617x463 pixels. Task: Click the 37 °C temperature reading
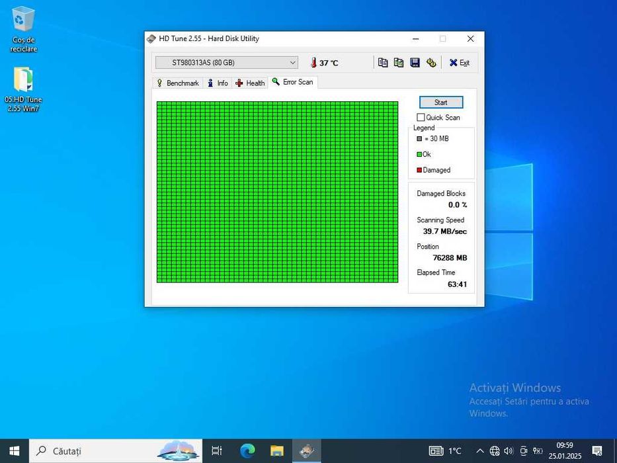(x=329, y=63)
